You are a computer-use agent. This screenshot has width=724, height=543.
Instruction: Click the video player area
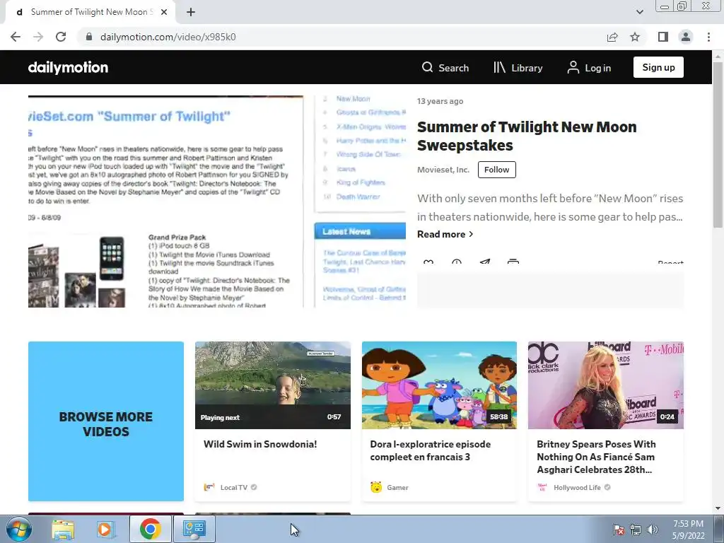click(217, 202)
